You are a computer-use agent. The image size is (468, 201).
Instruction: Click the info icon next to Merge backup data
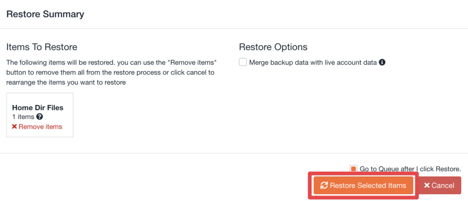[x=382, y=62]
